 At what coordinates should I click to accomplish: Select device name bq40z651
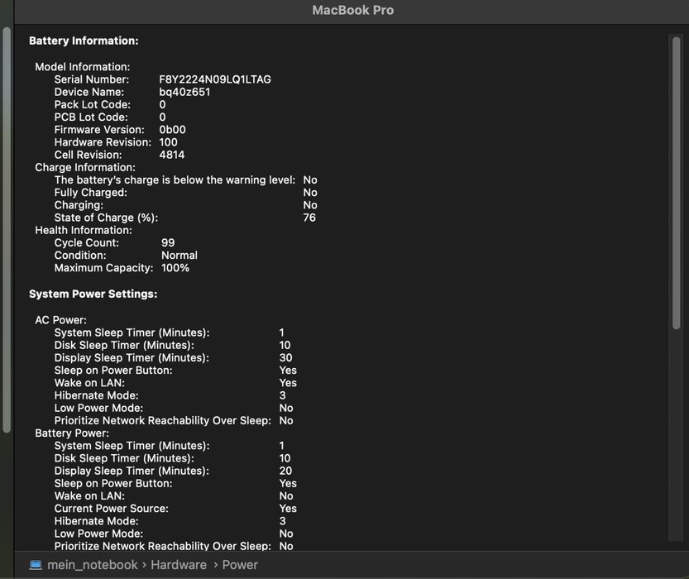184,92
